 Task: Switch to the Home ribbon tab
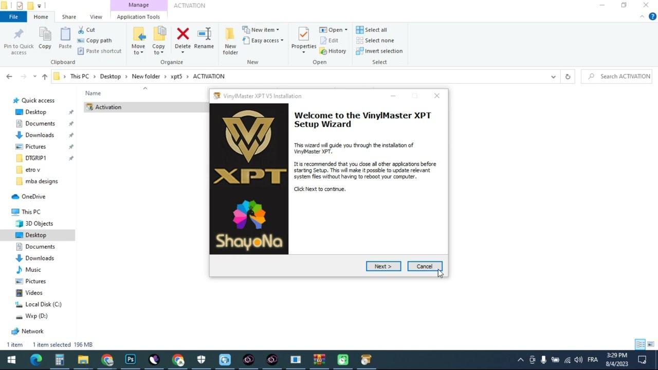pos(41,17)
